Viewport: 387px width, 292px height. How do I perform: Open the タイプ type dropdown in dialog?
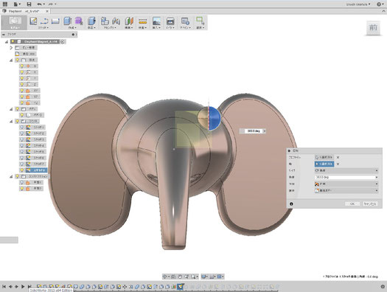click(x=346, y=170)
